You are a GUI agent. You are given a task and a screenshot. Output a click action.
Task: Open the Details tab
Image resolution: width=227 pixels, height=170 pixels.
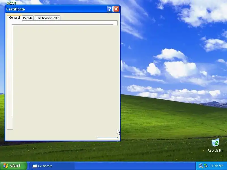click(x=28, y=18)
